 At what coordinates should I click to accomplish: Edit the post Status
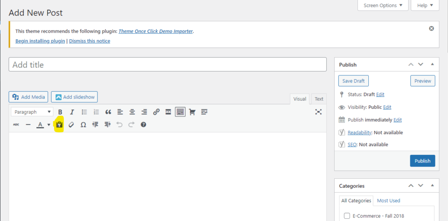[x=380, y=94]
